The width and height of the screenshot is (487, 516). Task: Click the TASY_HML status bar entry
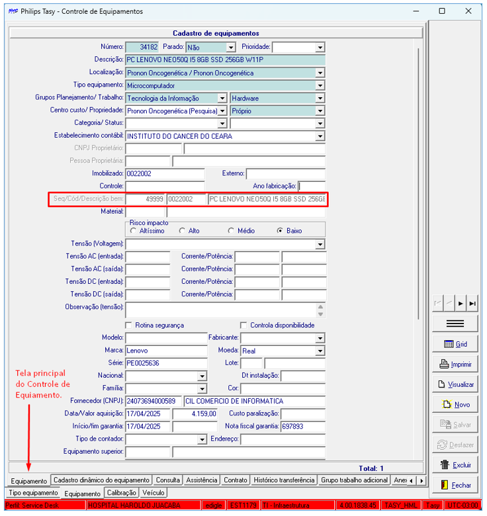pyautogui.click(x=400, y=505)
